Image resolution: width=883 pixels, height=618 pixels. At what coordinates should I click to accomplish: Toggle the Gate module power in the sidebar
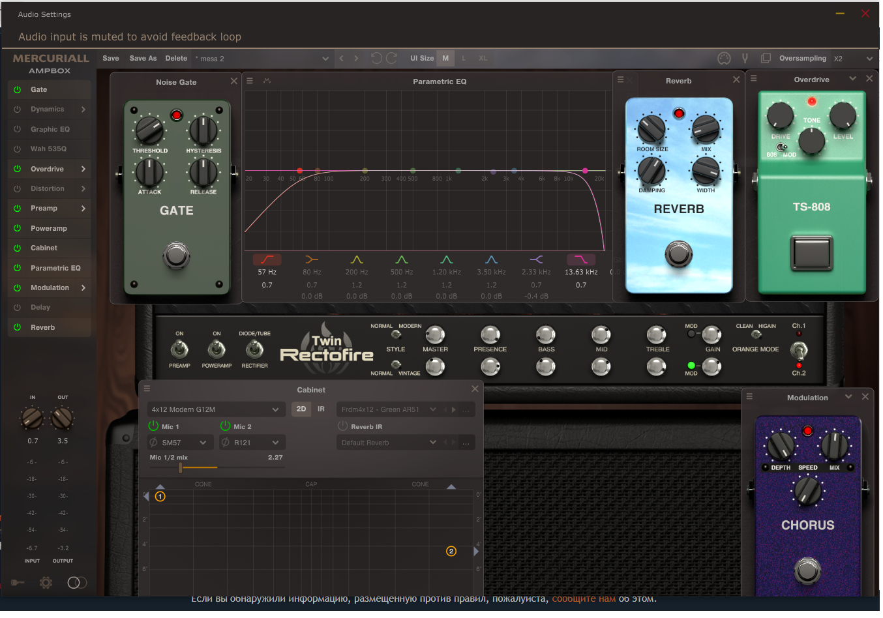[18, 90]
